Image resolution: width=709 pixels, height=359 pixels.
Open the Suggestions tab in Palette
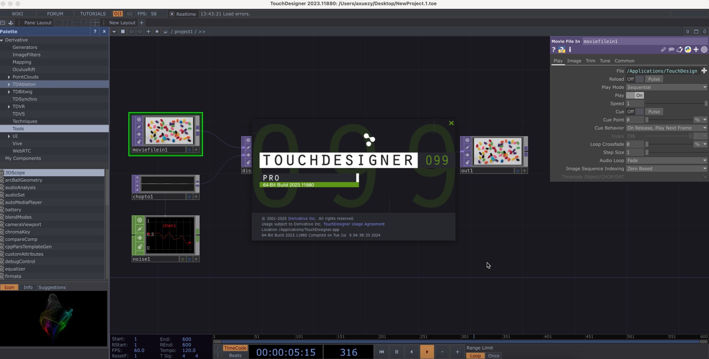[52, 287]
